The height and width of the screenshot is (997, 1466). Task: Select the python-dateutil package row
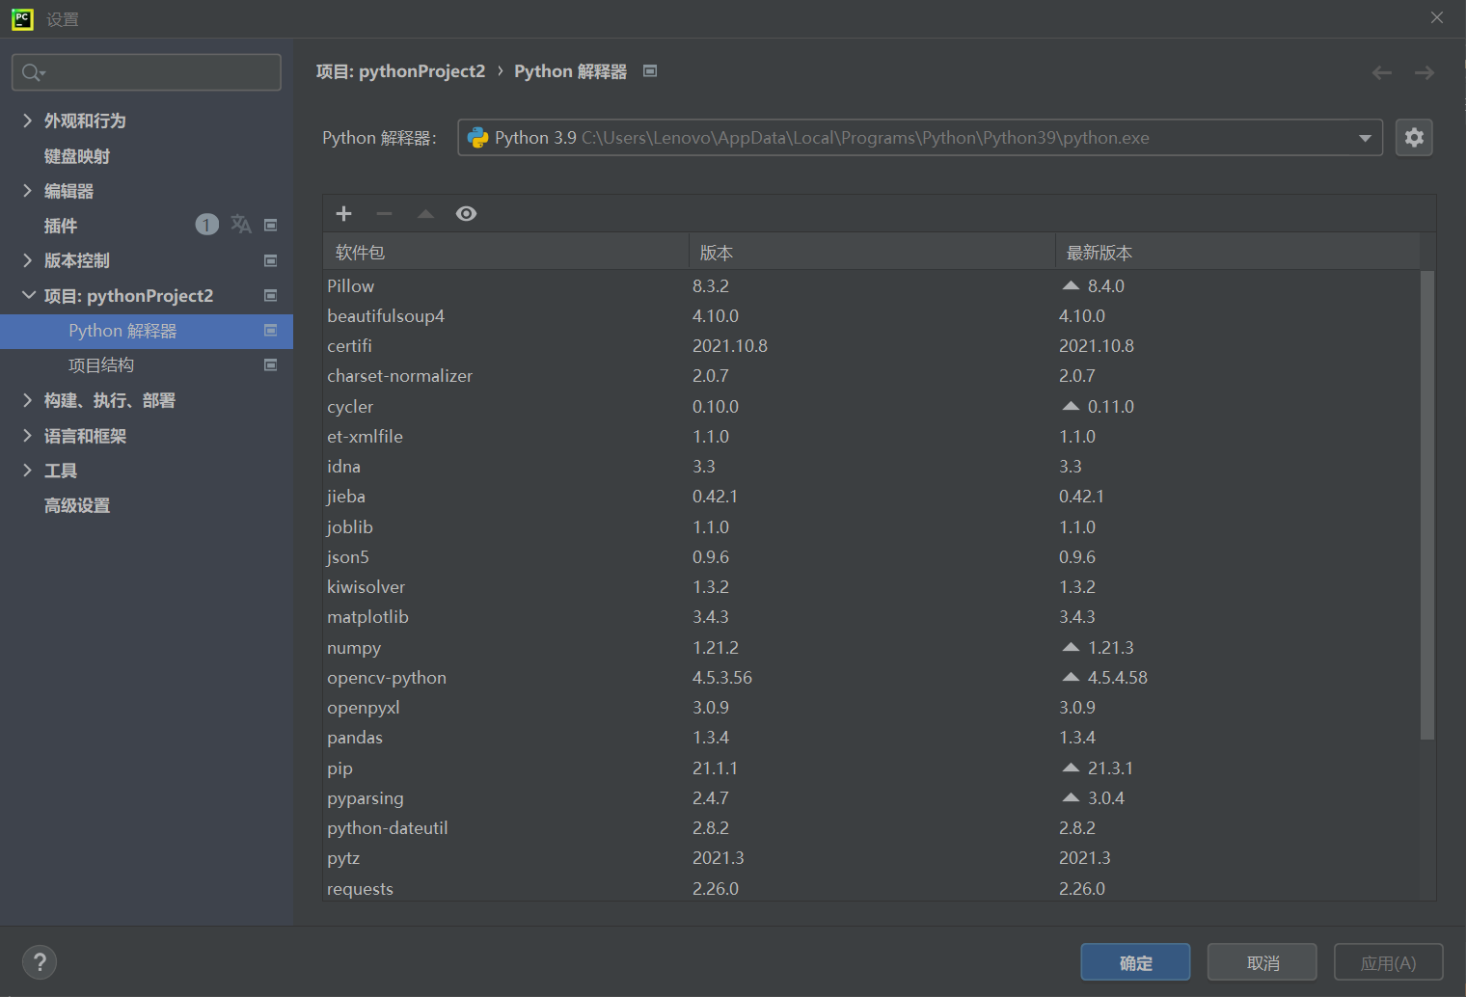[x=872, y=827]
